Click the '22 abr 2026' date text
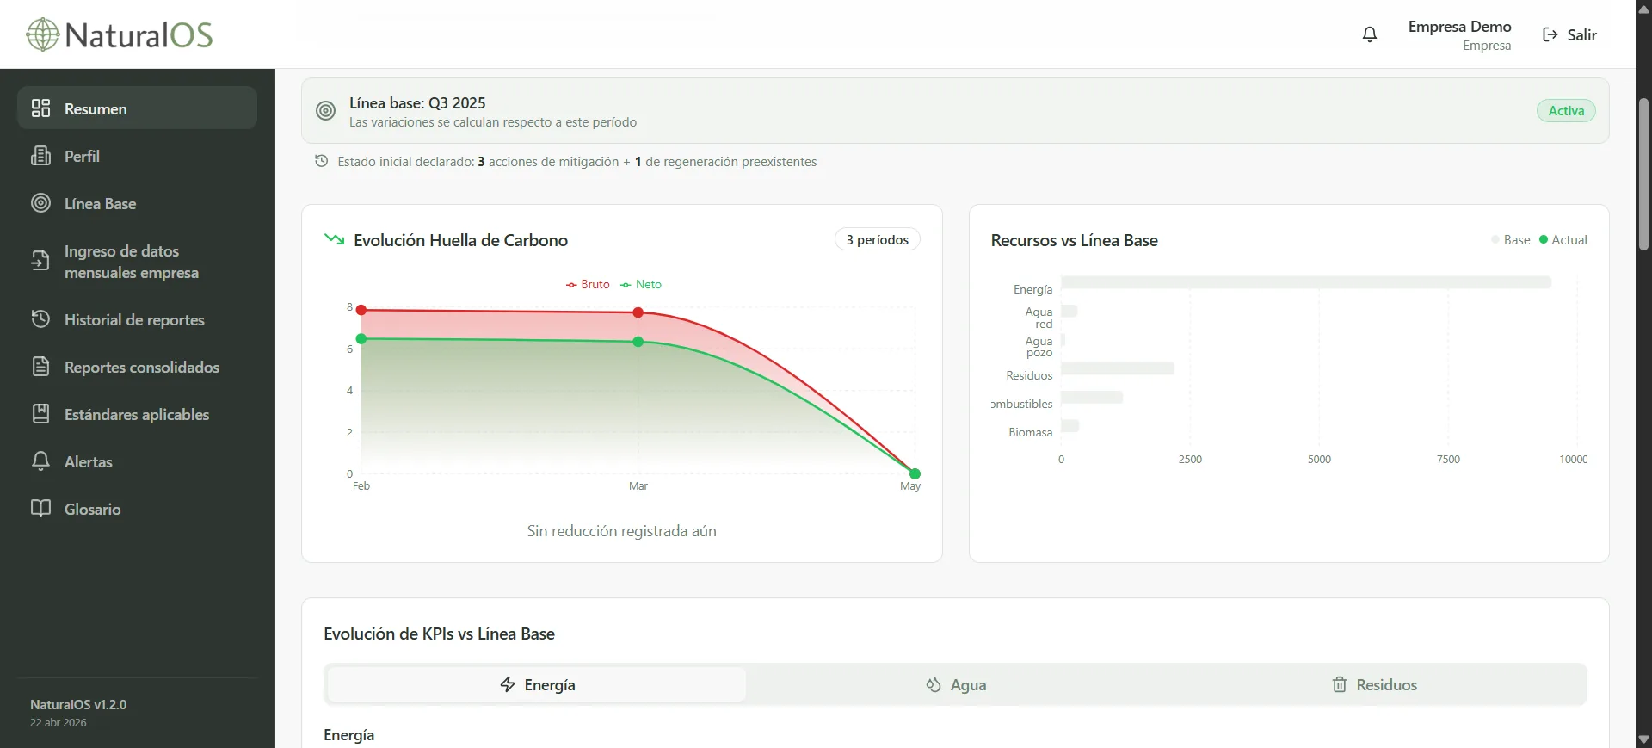 point(59,722)
